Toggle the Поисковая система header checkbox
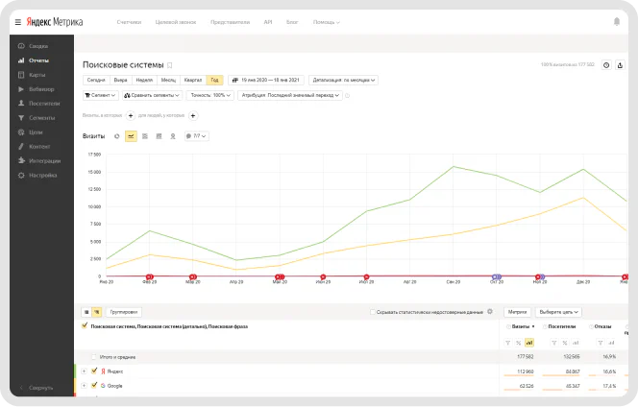Screen dimensions: 638x407 [x=85, y=325]
